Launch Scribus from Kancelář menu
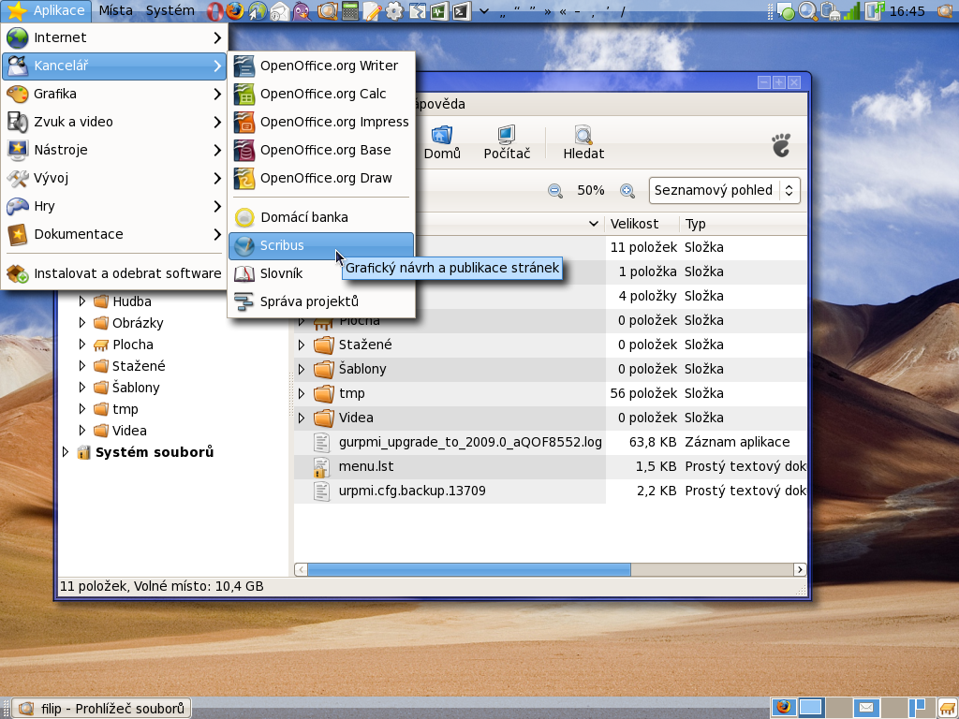959x719 pixels. (x=321, y=246)
